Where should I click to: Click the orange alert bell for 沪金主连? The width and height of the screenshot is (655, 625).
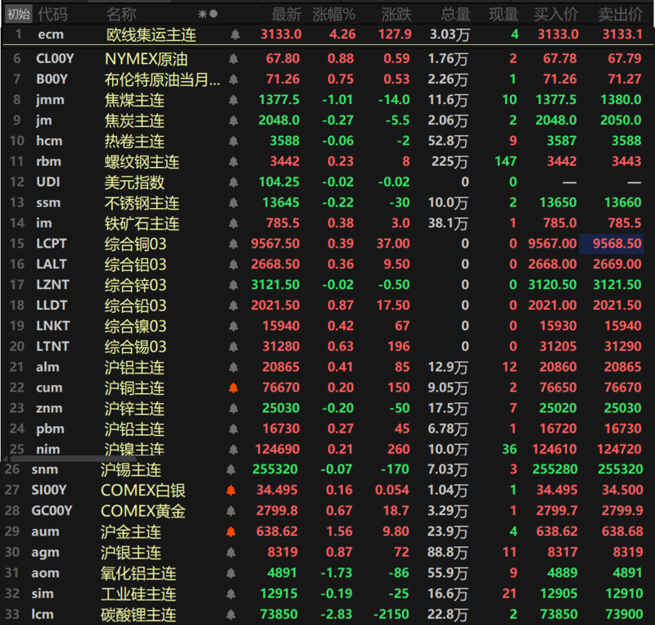(x=231, y=532)
